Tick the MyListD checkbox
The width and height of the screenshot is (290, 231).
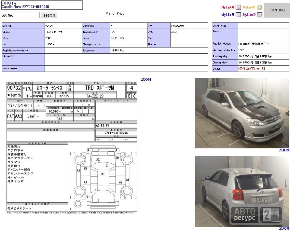[x=260, y=14]
